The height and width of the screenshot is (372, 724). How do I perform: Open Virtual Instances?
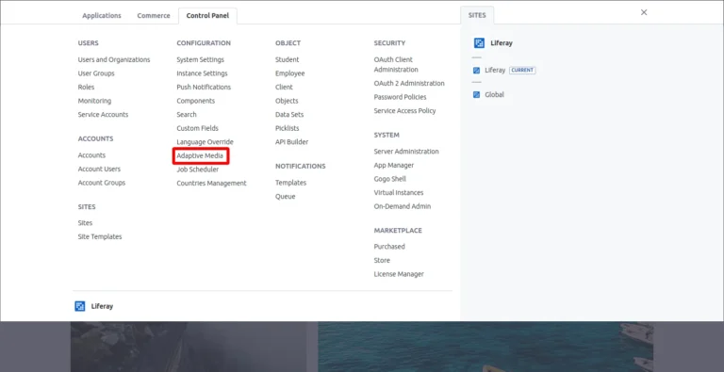pyautogui.click(x=399, y=193)
